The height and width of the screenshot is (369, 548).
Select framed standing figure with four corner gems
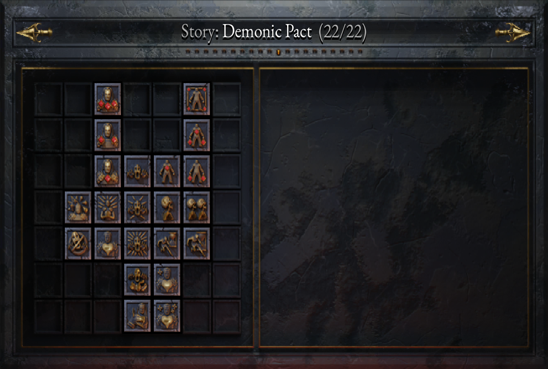197,99
